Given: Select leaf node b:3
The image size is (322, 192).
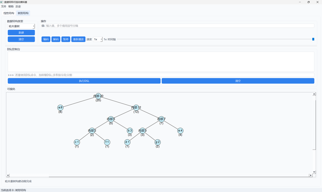Looking at the screenshot, I should [130, 130].
